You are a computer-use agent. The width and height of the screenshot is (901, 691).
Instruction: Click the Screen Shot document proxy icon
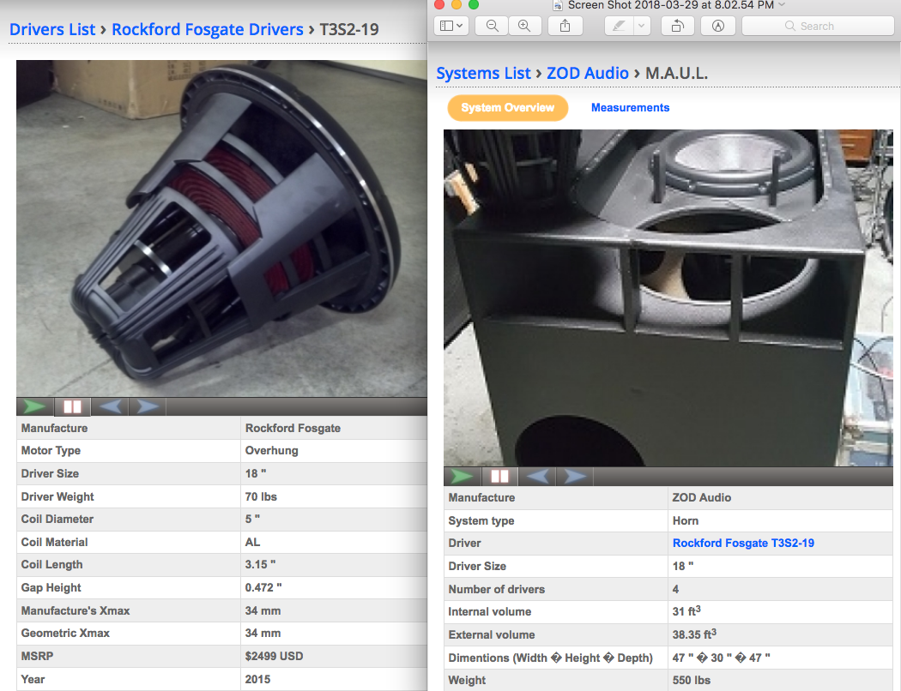(x=558, y=5)
